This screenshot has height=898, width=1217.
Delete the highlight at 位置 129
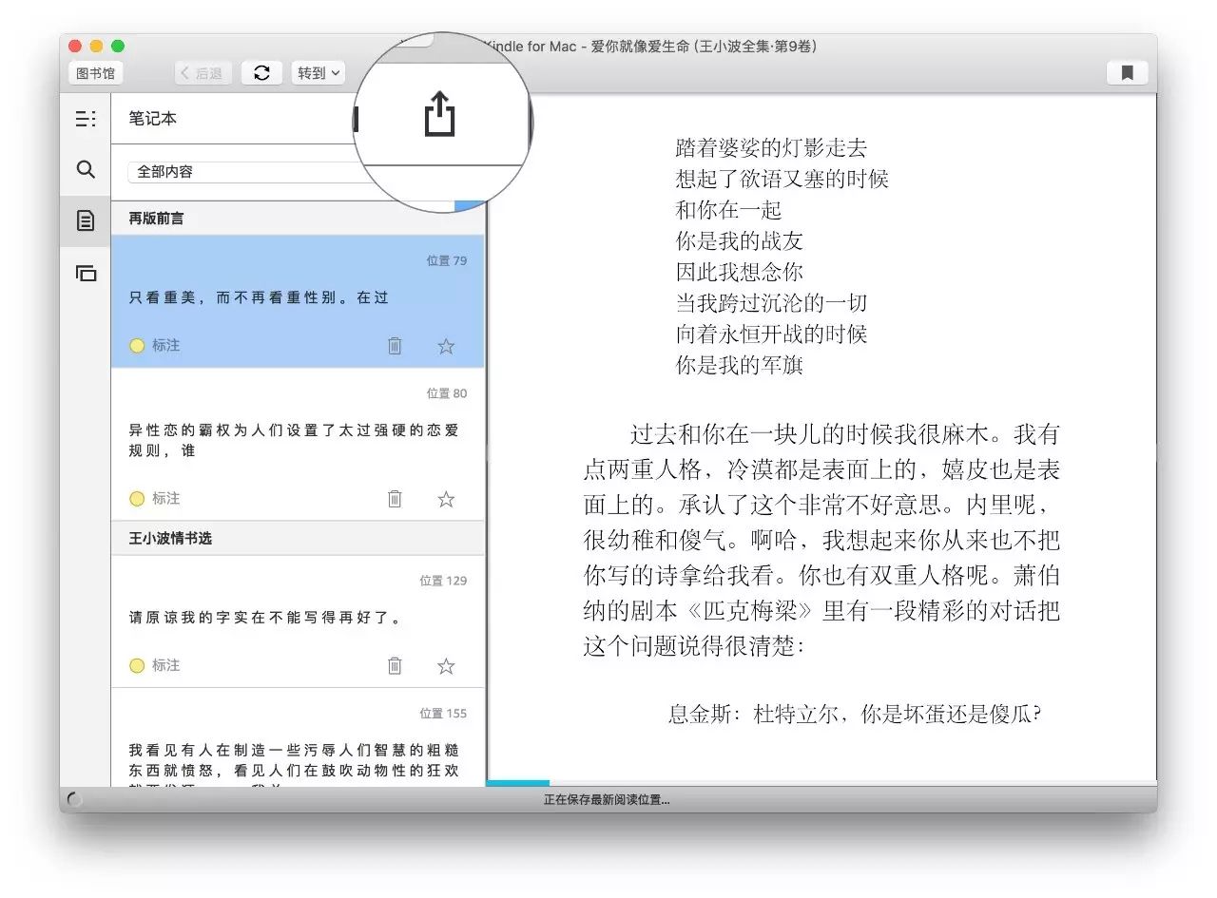click(395, 666)
